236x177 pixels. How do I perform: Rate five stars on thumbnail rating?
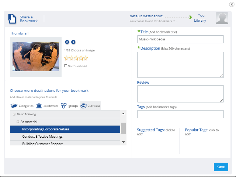86,58
